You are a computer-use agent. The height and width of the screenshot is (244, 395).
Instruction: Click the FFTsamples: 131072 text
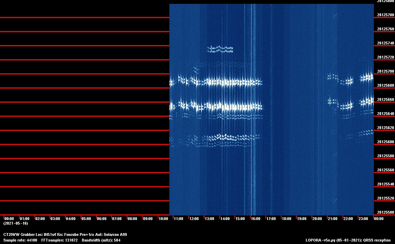tap(59, 240)
